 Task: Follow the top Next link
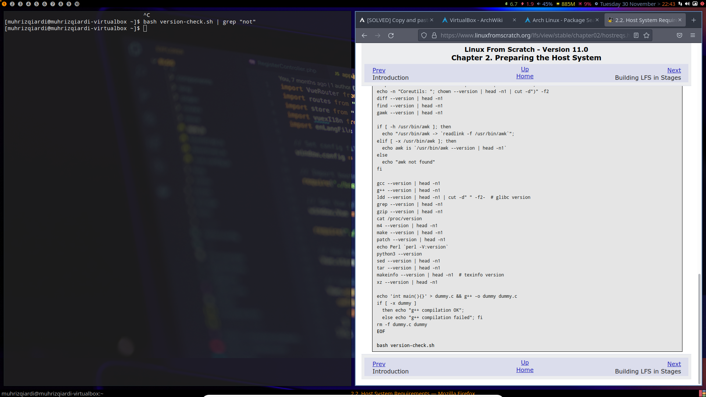coord(674,70)
